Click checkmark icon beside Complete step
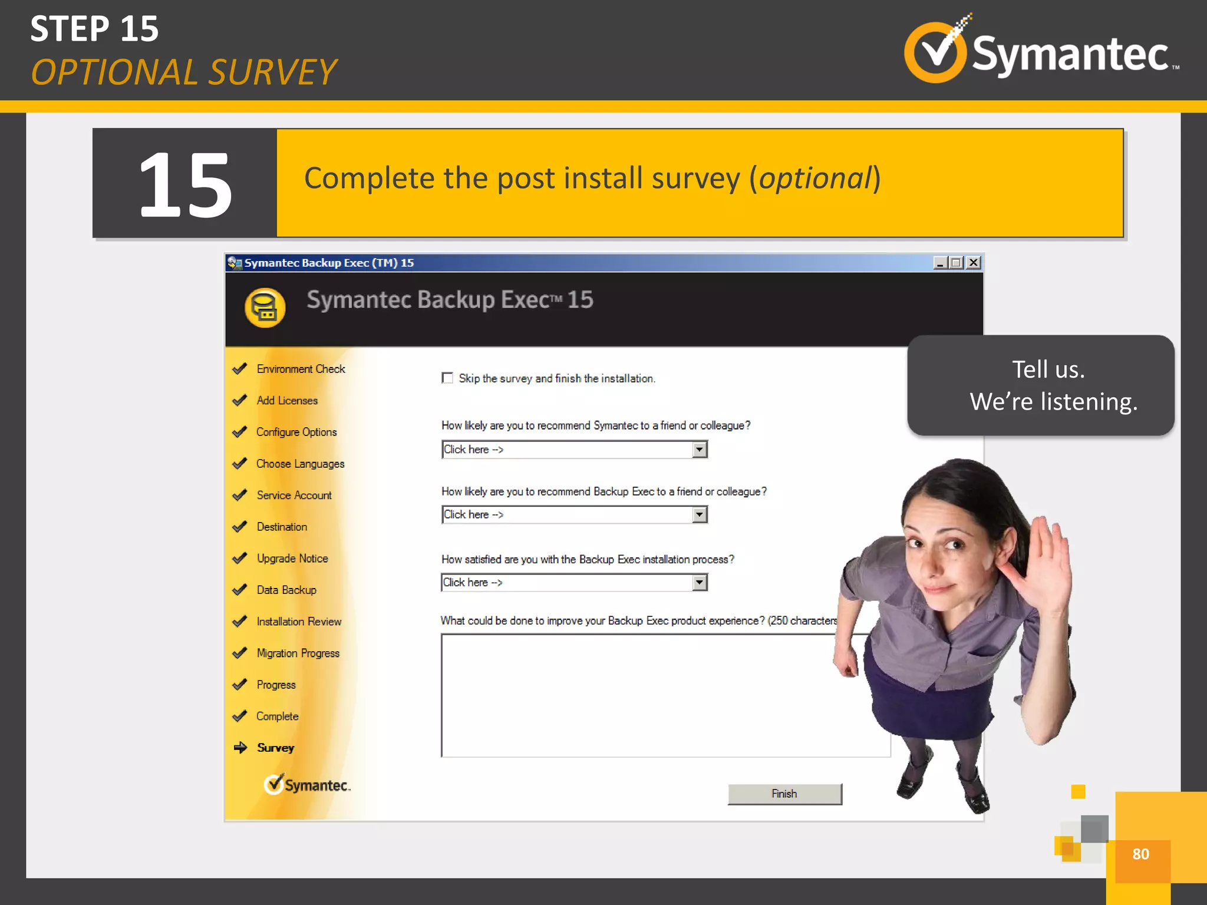This screenshot has height=905, width=1207. (239, 716)
